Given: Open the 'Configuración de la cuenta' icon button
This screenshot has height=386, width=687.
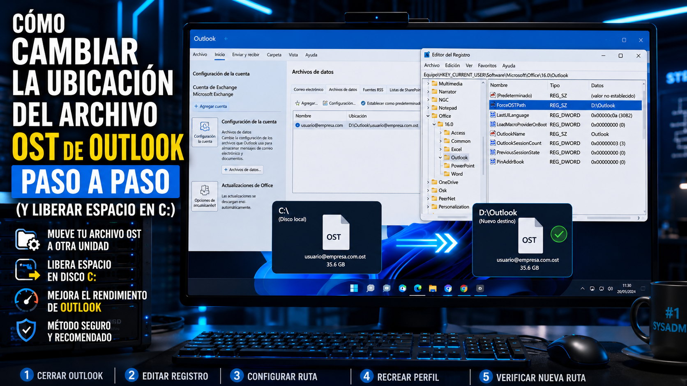Looking at the screenshot, I should [205, 132].
